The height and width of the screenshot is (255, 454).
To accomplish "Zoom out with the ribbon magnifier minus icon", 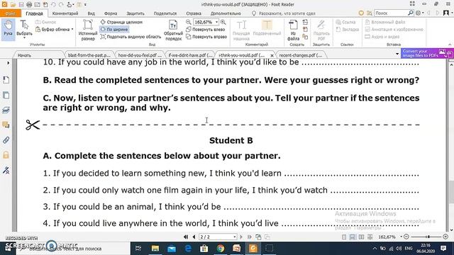I will coord(188,22).
